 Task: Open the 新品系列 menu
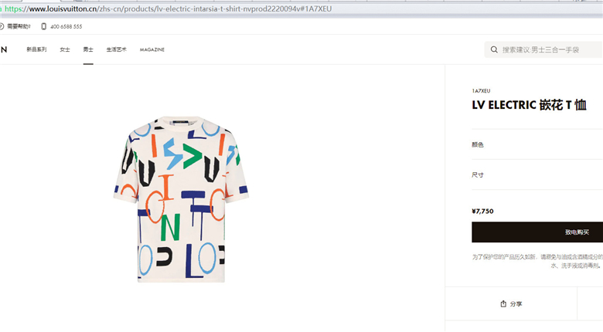(36, 49)
